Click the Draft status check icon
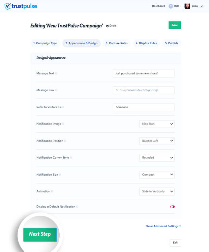This screenshot has height=252, width=209. (107, 26)
